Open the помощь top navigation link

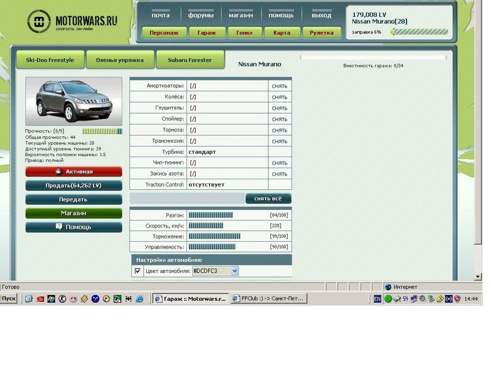(x=281, y=15)
